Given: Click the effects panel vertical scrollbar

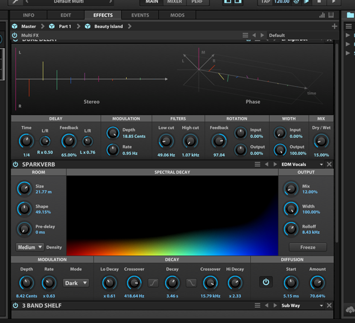Looking at the screenshot, I should tap(336, 143).
